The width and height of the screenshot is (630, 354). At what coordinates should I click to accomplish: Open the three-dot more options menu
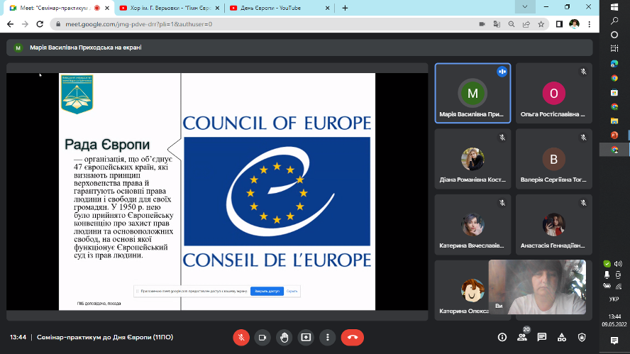click(327, 337)
